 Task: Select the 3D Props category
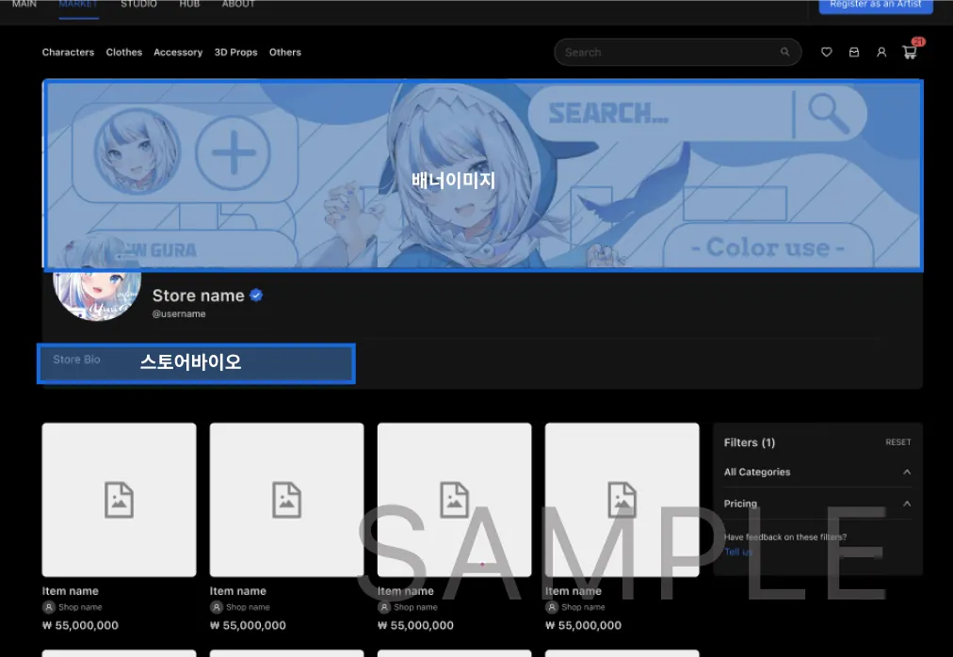pos(235,53)
